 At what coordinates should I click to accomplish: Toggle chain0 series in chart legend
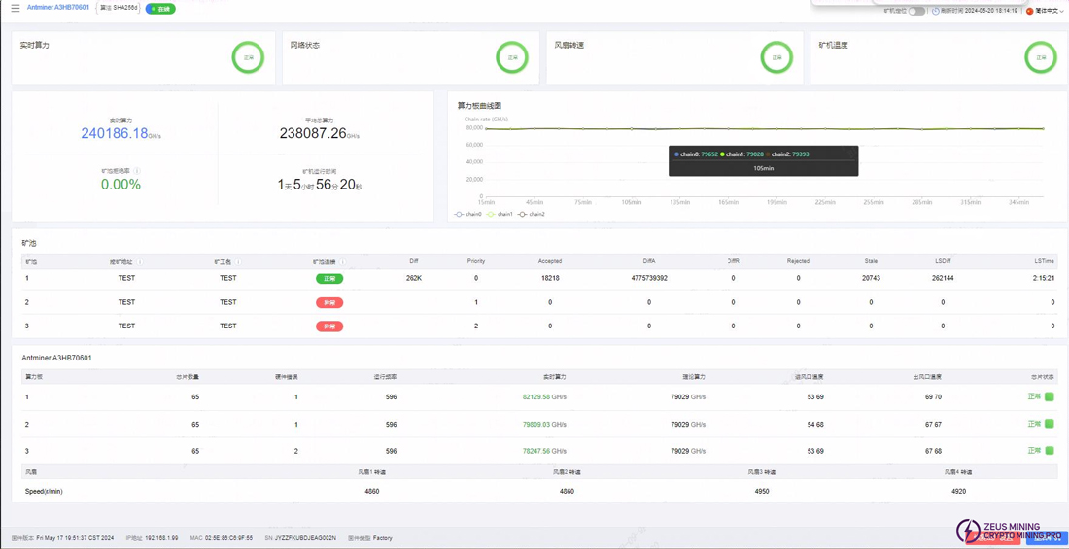click(467, 214)
